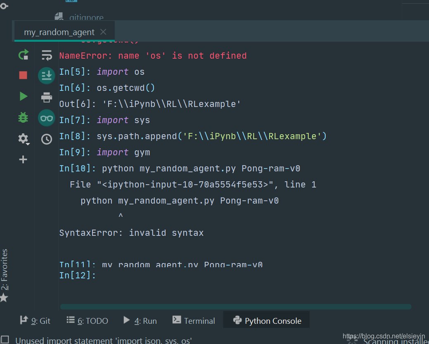Click the Terminal prompt icon
This screenshot has width=429, height=344.
pyautogui.click(x=177, y=320)
